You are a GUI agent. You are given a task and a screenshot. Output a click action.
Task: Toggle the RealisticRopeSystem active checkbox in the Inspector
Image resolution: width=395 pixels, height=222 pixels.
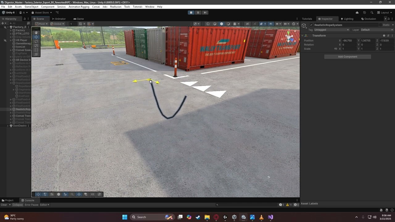click(x=311, y=25)
